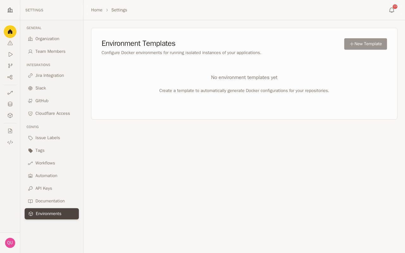This screenshot has height=253, width=405.
Task: Click 'Configure Docker environments' description text
Action: [x=181, y=53]
